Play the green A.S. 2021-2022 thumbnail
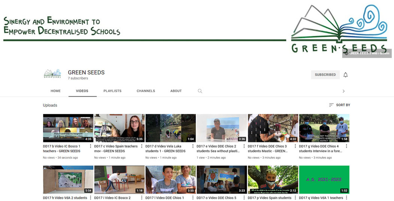394x201 pixels. point(324,179)
